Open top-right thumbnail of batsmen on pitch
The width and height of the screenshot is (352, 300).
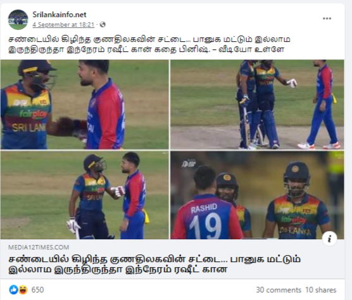coord(257,104)
